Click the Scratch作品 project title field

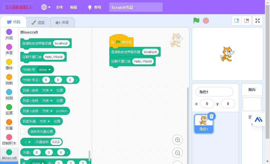pyautogui.click(x=136, y=7)
